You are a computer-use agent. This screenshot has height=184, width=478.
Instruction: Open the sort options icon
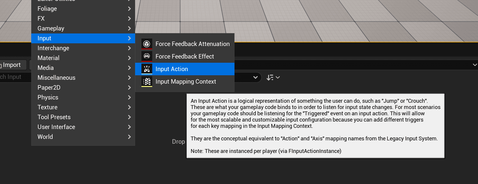273,78
